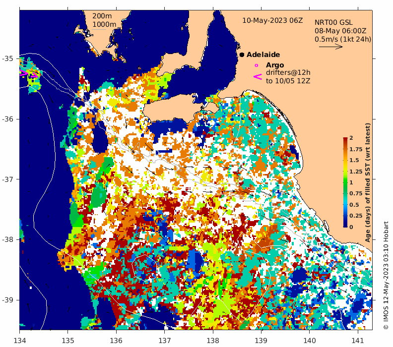
Task: Click the 134 longitude axis label
Action: point(19,341)
